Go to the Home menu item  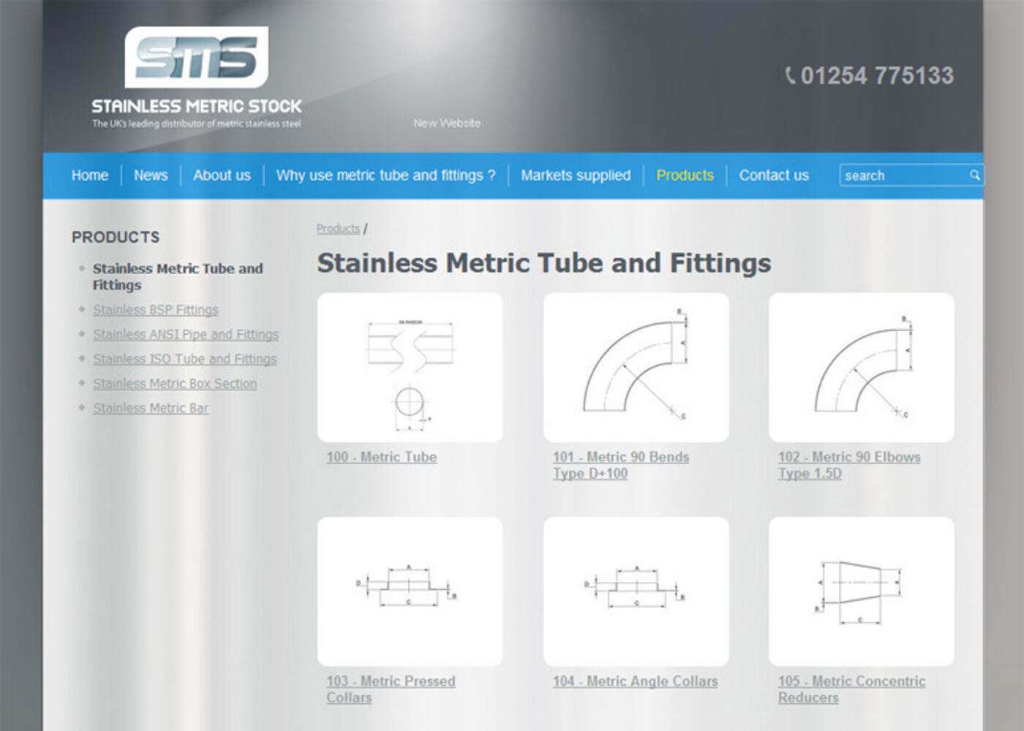(x=90, y=175)
